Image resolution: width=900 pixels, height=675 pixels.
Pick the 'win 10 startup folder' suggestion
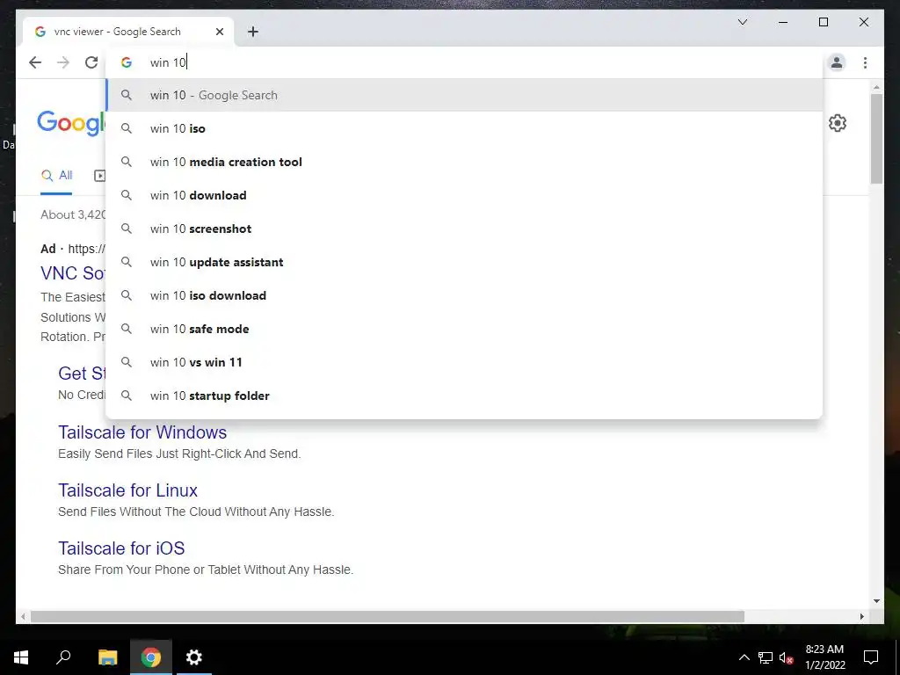tap(464, 395)
